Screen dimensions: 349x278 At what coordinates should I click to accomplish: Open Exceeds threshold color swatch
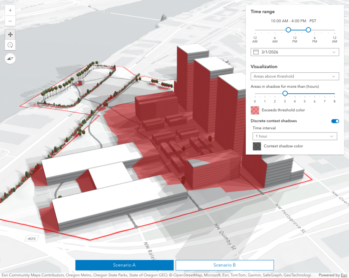[256, 110]
